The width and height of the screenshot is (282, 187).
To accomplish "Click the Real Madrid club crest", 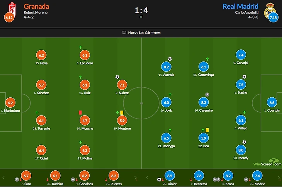I will (x=269, y=10).
